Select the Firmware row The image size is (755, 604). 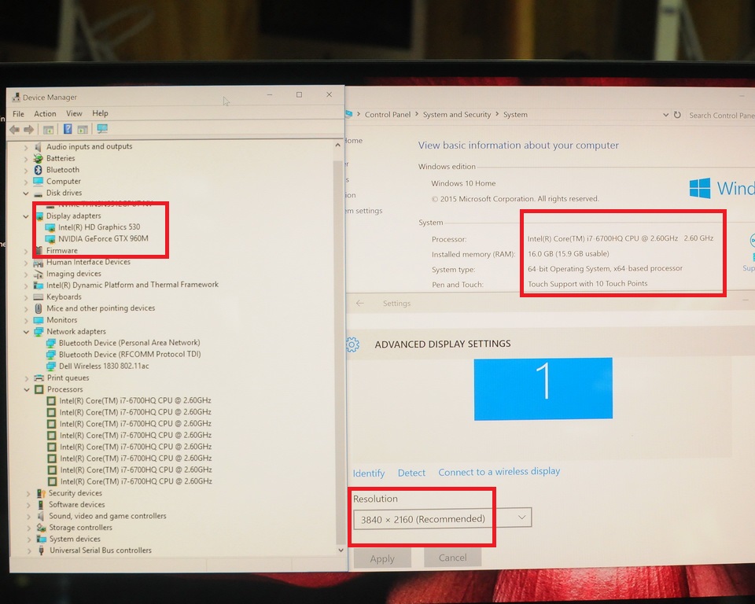(61, 250)
